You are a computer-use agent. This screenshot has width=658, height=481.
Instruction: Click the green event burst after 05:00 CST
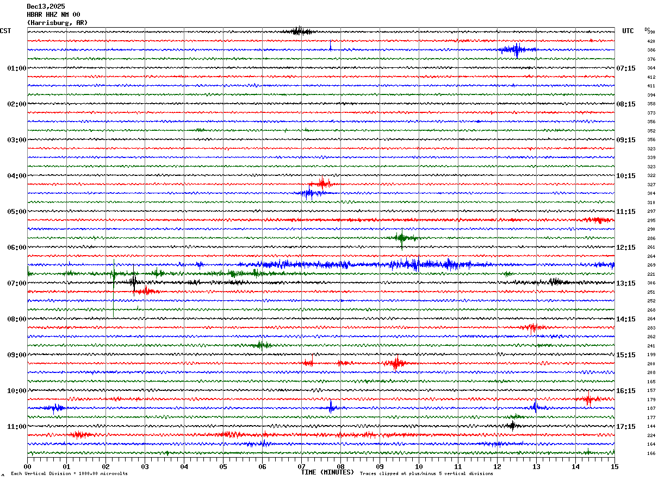click(402, 238)
